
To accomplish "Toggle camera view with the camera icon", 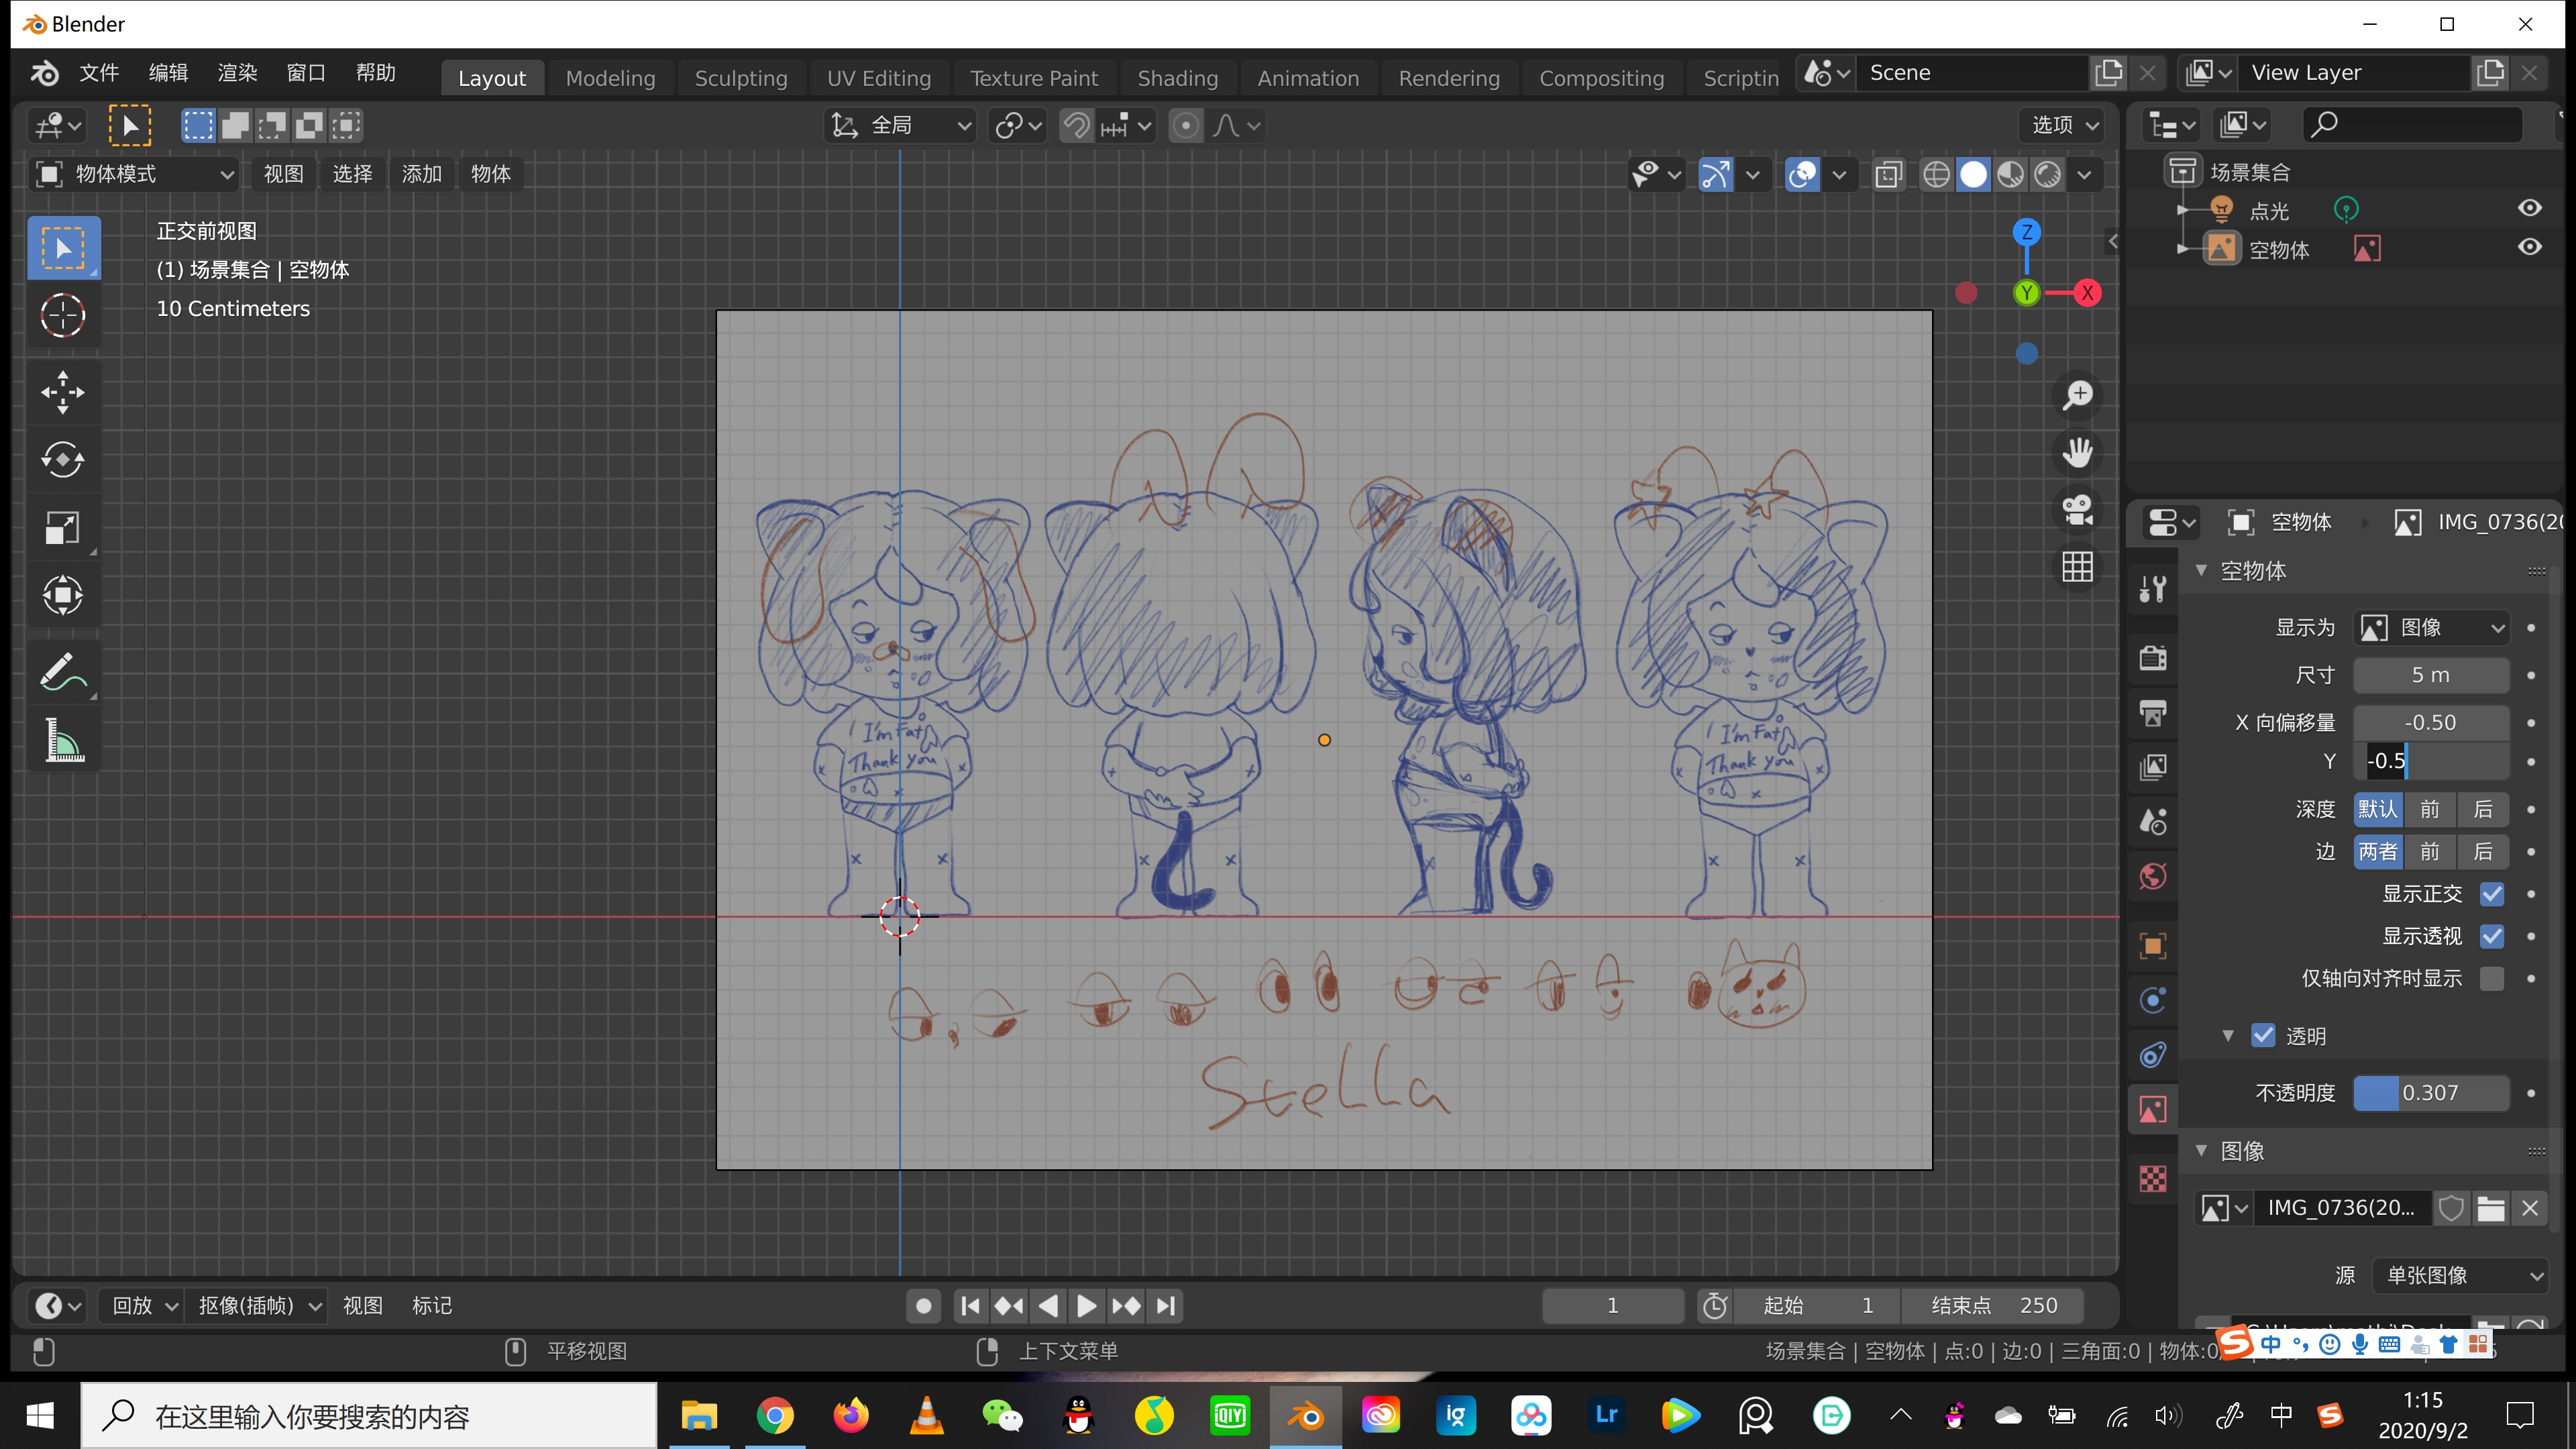I will (2077, 510).
